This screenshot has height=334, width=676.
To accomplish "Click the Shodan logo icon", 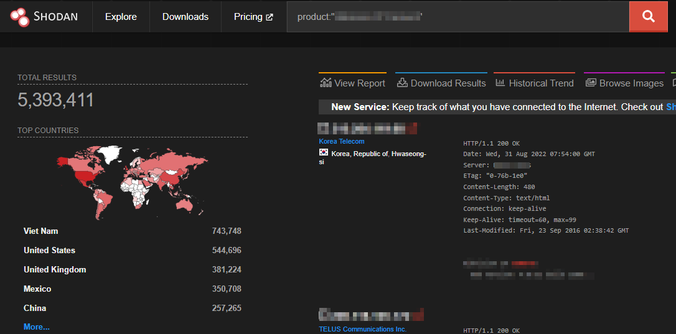I will (20, 17).
